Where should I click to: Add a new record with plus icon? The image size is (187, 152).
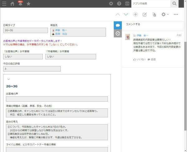click(x=135, y=14)
